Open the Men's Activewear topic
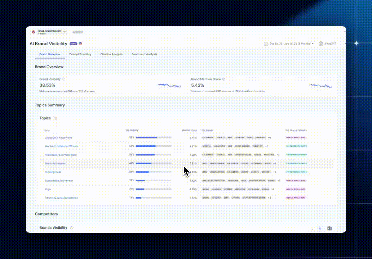Viewport: 372px width, 259px height. tap(55, 163)
